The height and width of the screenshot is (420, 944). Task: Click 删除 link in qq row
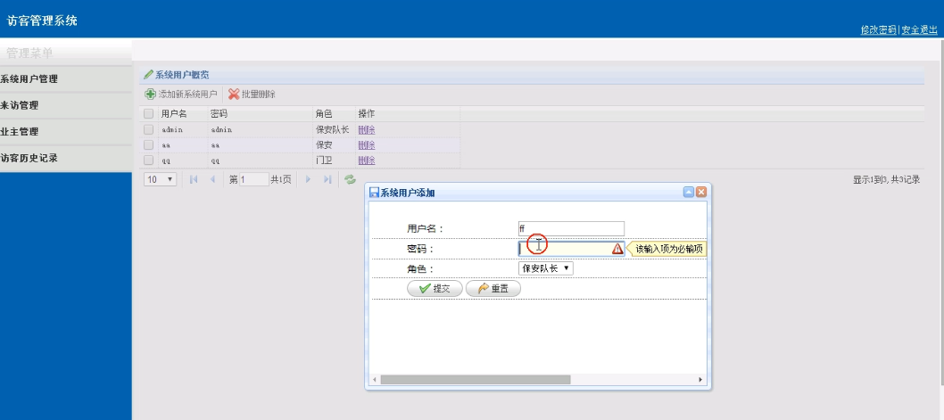[367, 161]
